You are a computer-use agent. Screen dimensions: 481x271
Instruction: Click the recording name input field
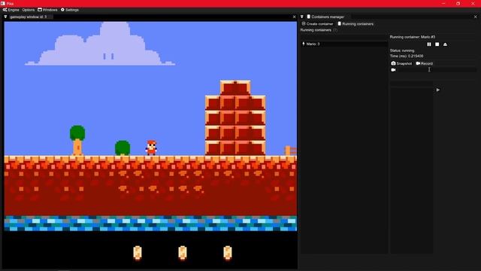coord(437,70)
